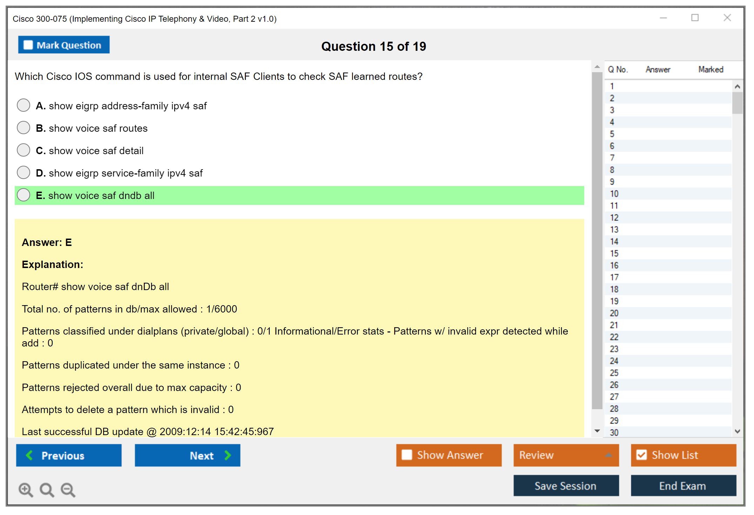Click the Marked column header

click(711, 69)
